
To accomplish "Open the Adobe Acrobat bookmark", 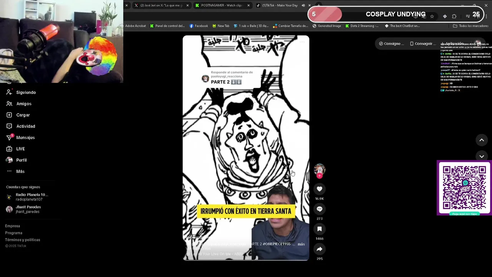I will pyautogui.click(x=135, y=26).
